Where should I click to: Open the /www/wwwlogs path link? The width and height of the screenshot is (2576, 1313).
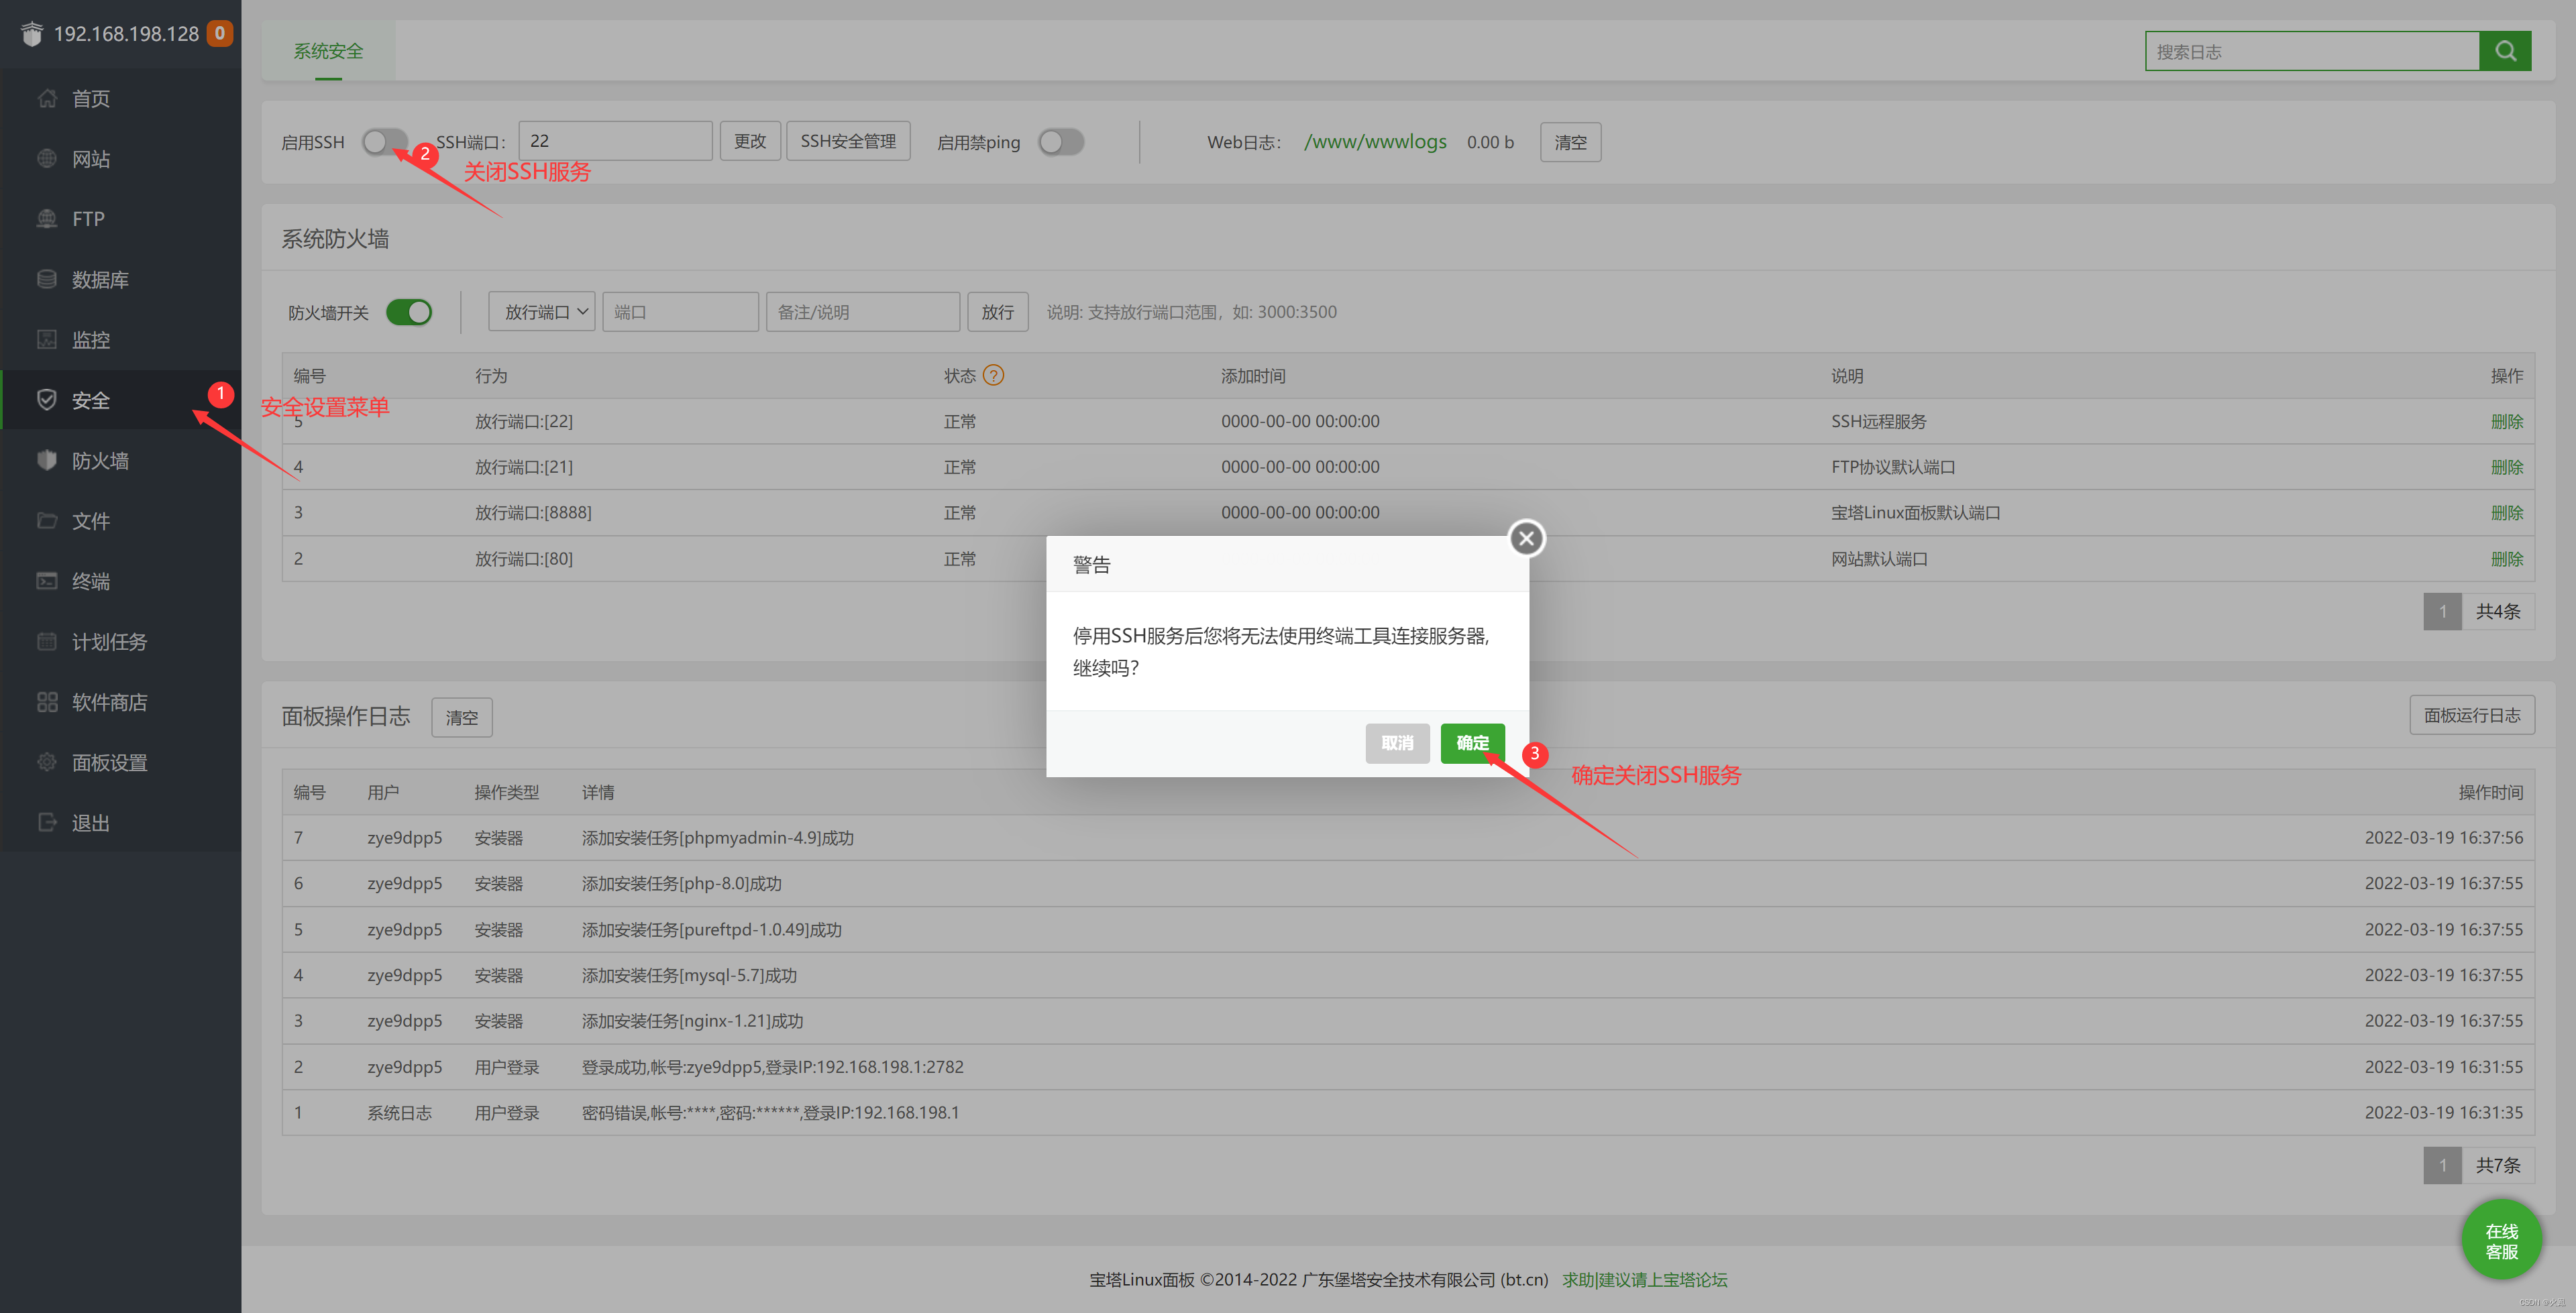coord(1375,142)
